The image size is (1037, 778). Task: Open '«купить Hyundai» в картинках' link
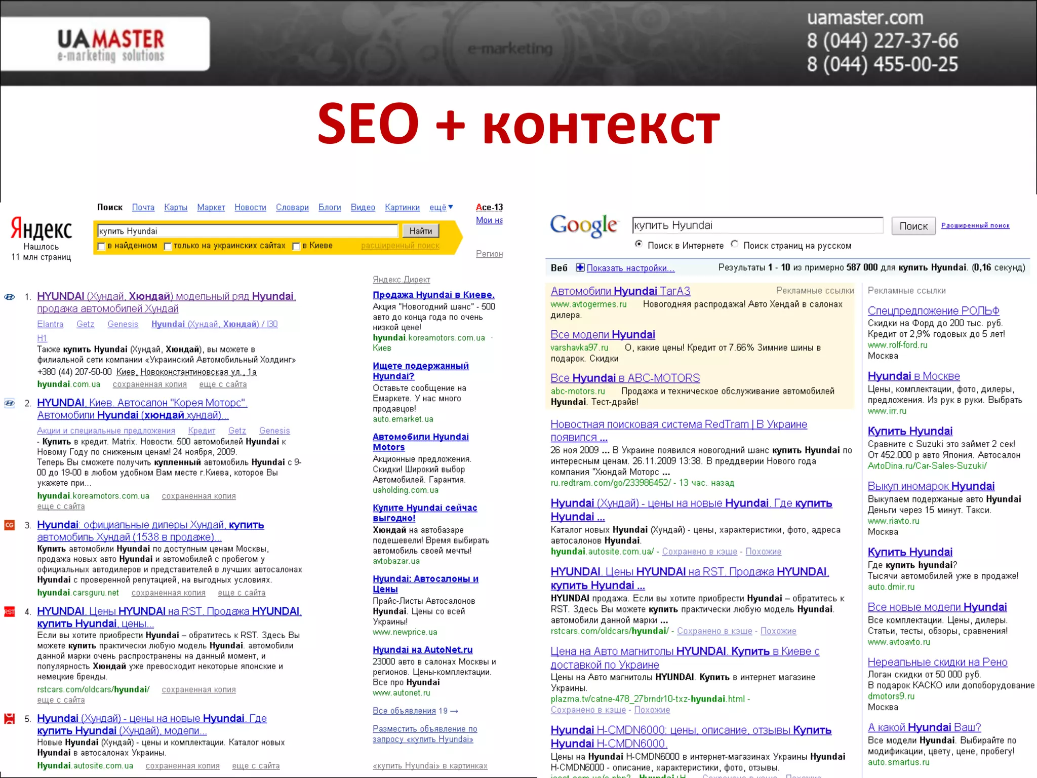[430, 766]
